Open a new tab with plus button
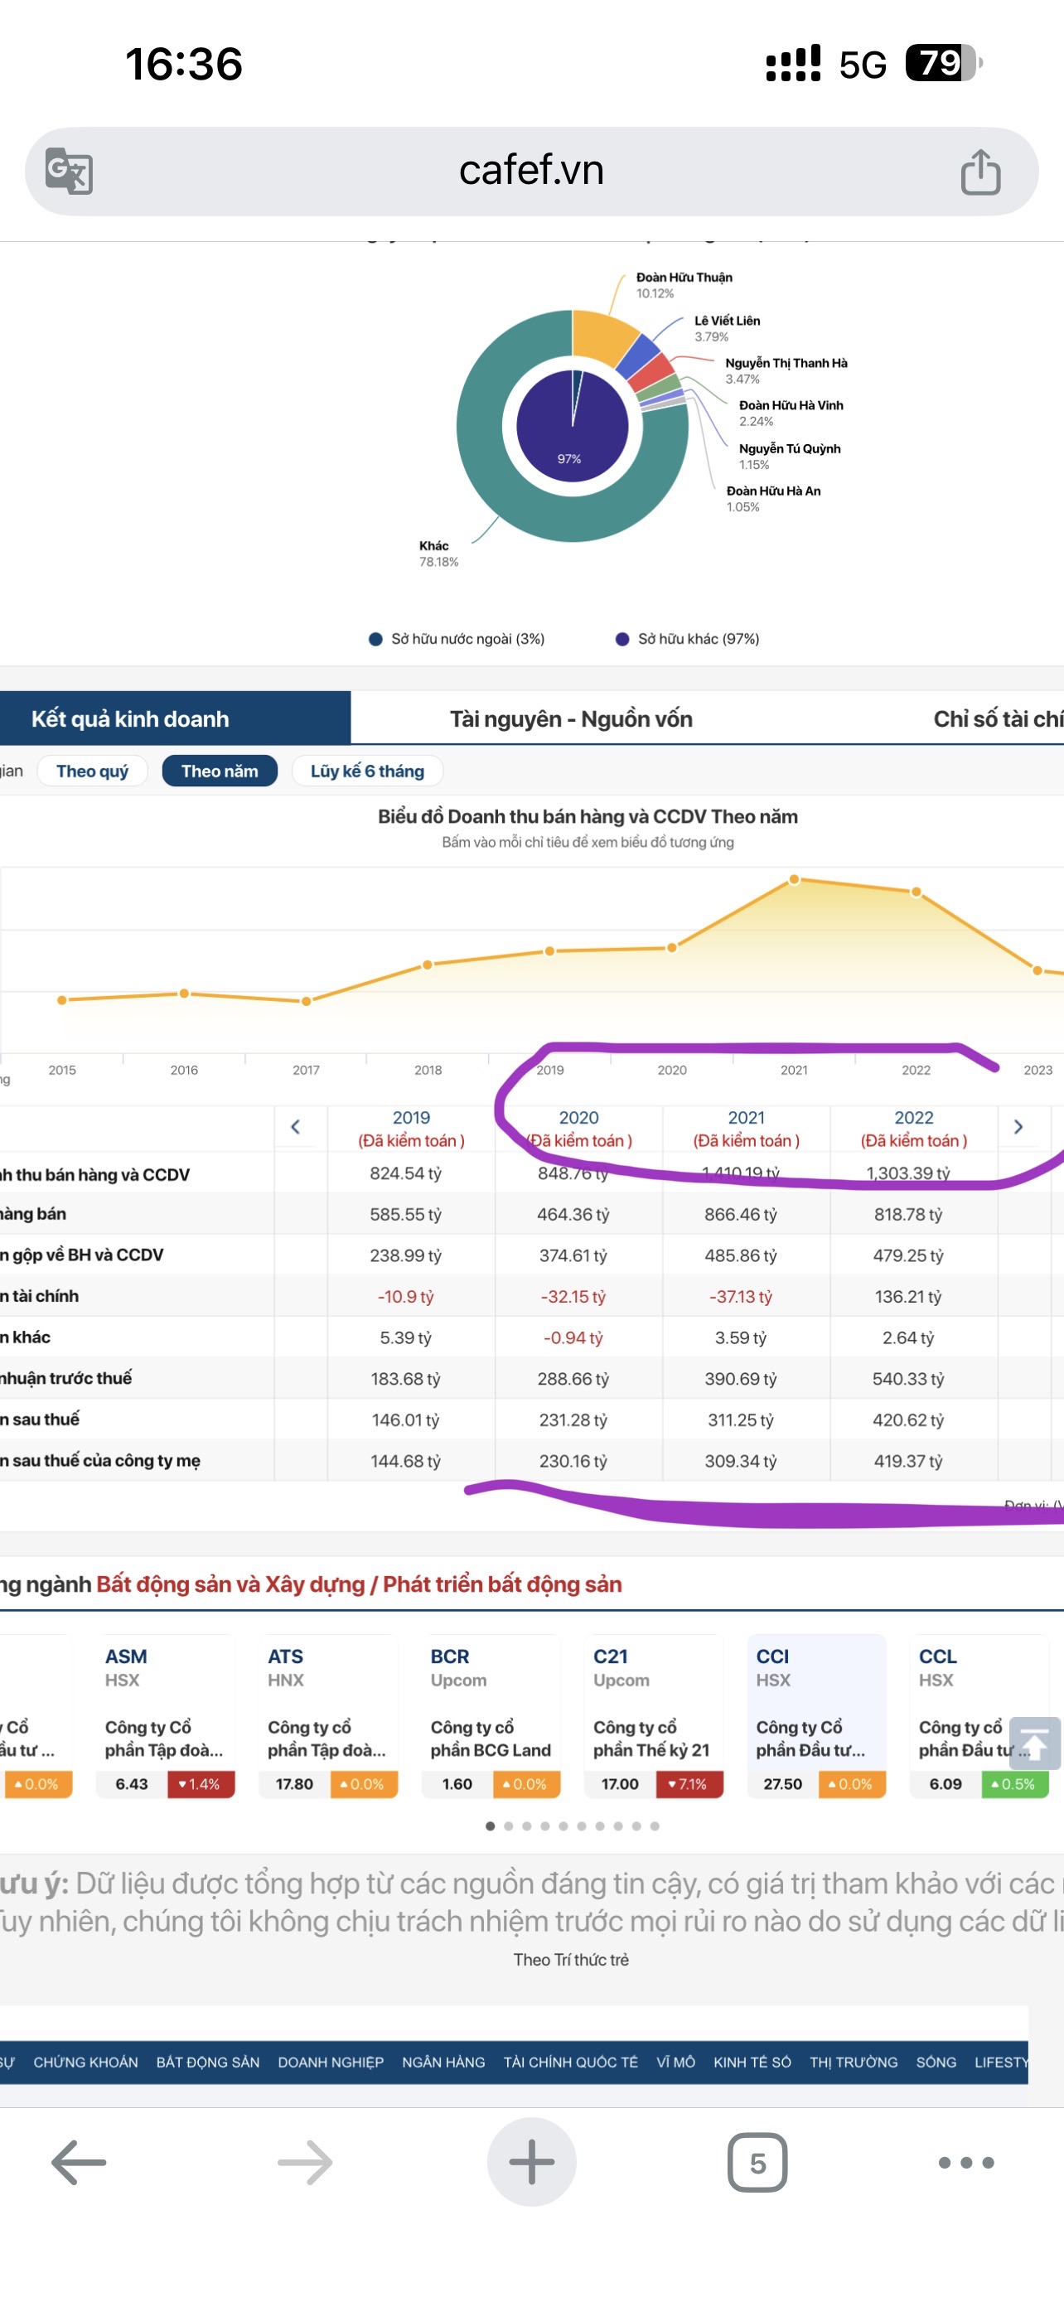1064x2302 pixels. pos(531,2162)
